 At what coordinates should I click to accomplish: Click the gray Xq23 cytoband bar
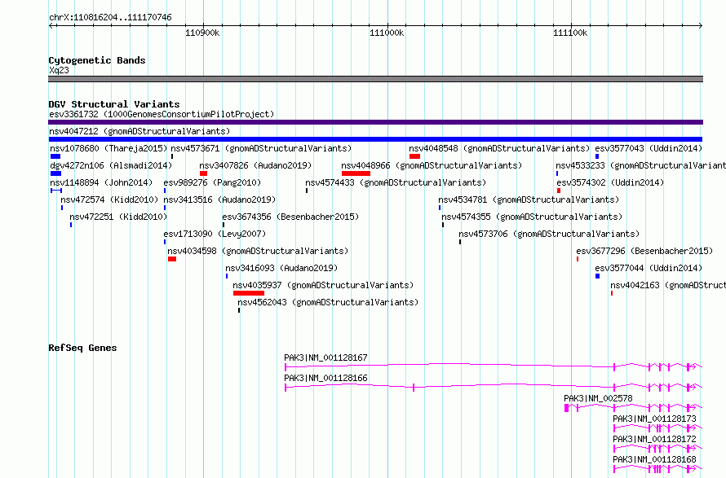[375, 79]
